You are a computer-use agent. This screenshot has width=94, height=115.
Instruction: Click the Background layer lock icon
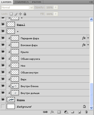[84, 106]
